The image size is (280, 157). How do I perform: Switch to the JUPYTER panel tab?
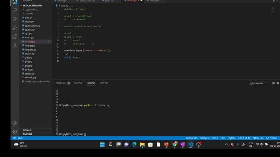click(x=104, y=83)
